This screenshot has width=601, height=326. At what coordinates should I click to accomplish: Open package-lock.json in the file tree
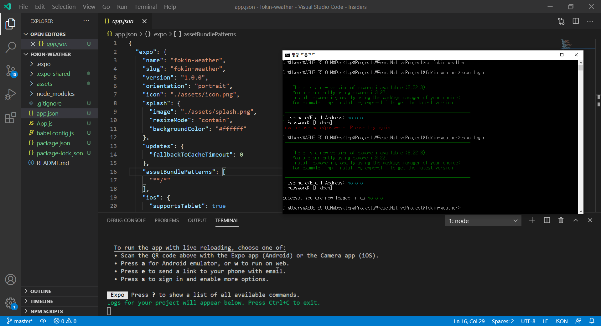[60, 153]
